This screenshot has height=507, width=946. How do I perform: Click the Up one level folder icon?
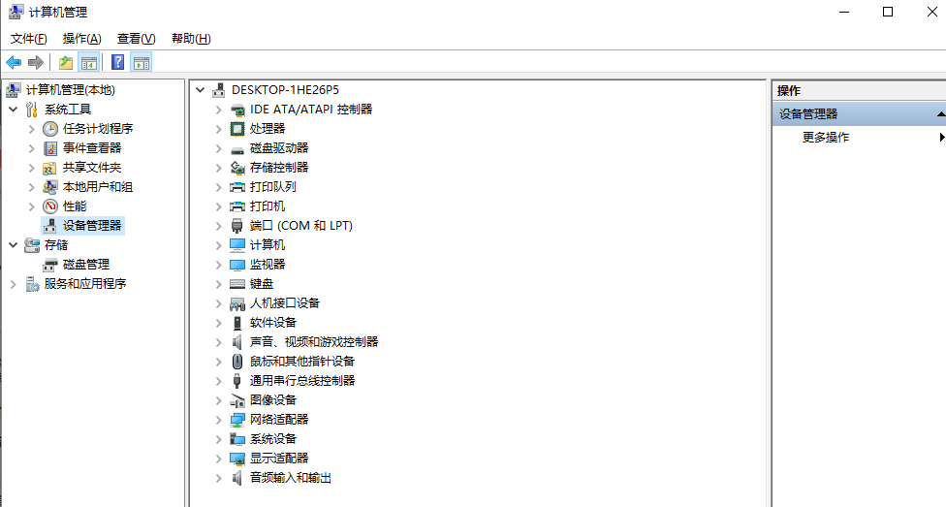click(66, 62)
